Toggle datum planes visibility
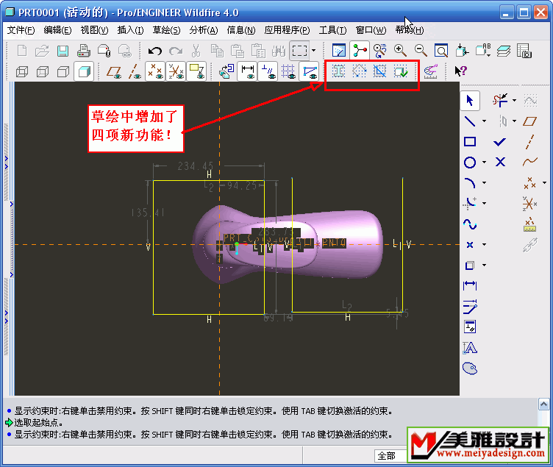 tap(114, 71)
